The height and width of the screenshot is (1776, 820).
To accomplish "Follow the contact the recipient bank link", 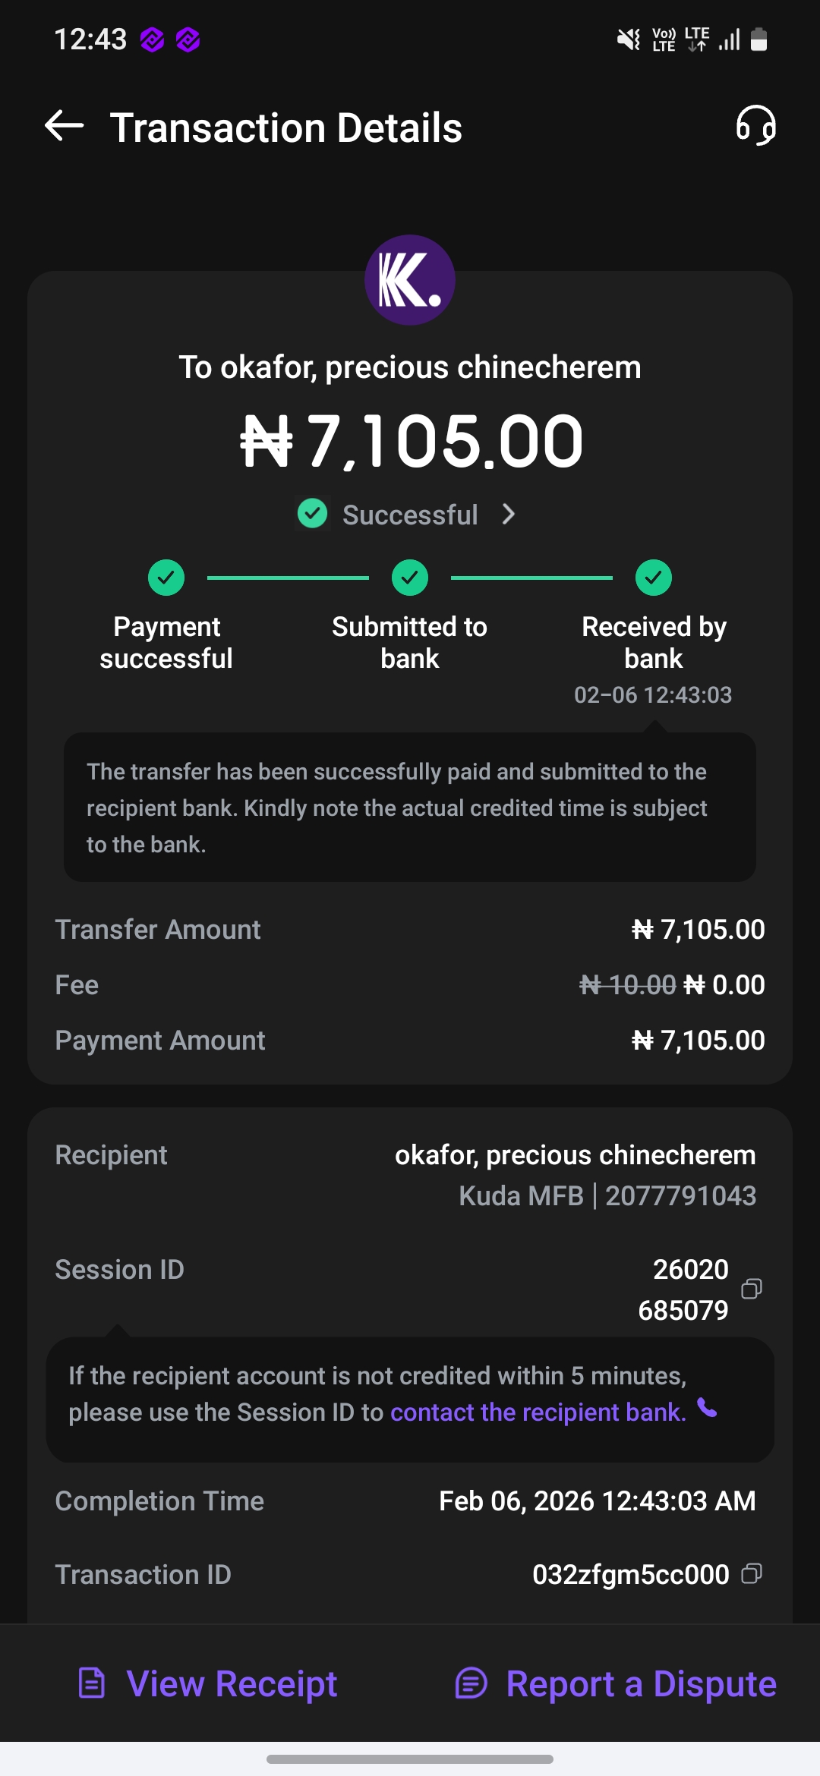I will [538, 1412].
